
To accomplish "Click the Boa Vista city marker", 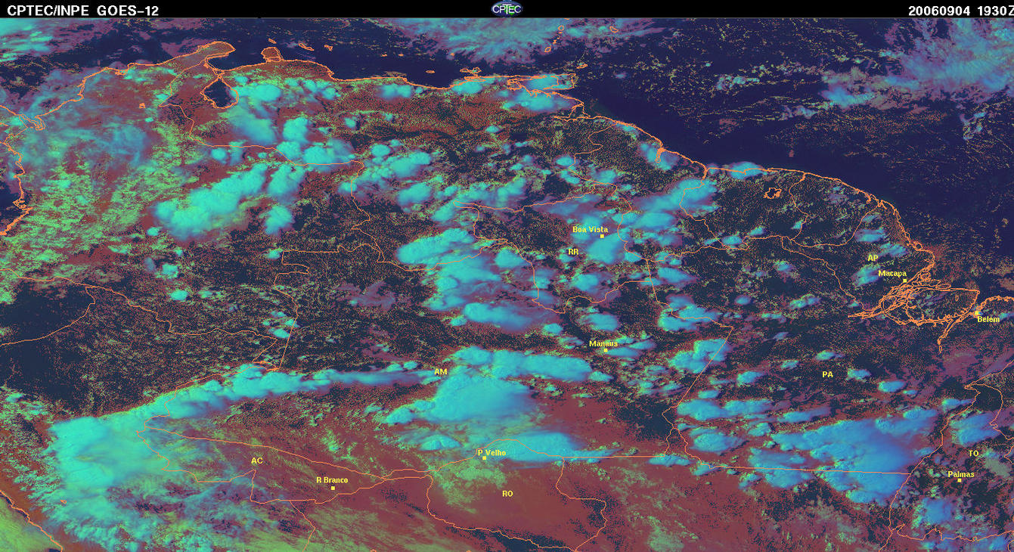I will [x=602, y=236].
